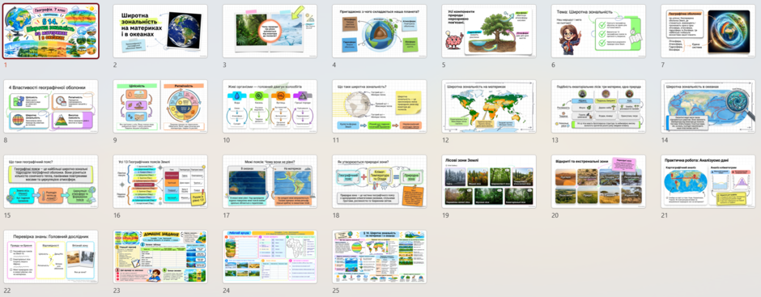Select slide 22 'Перевірка знань' thumbnail
This screenshot has height=297, width=761.
(x=51, y=257)
